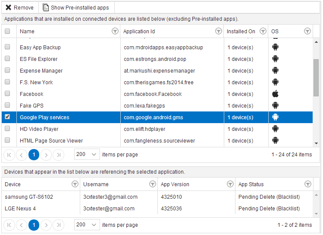The height and width of the screenshot is (235, 323).
Task: Click Android icon for F.S. New York
Action: click(x=275, y=83)
